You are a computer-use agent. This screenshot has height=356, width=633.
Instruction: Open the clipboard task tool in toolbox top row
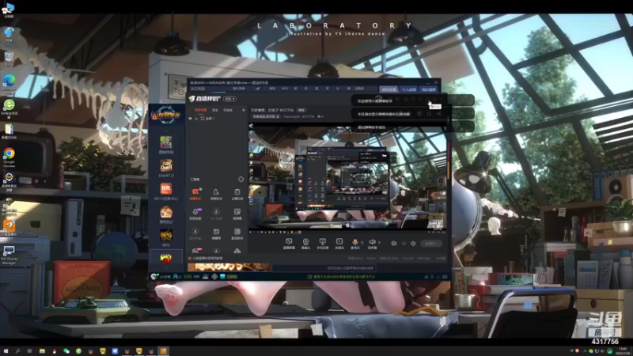point(237,192)
